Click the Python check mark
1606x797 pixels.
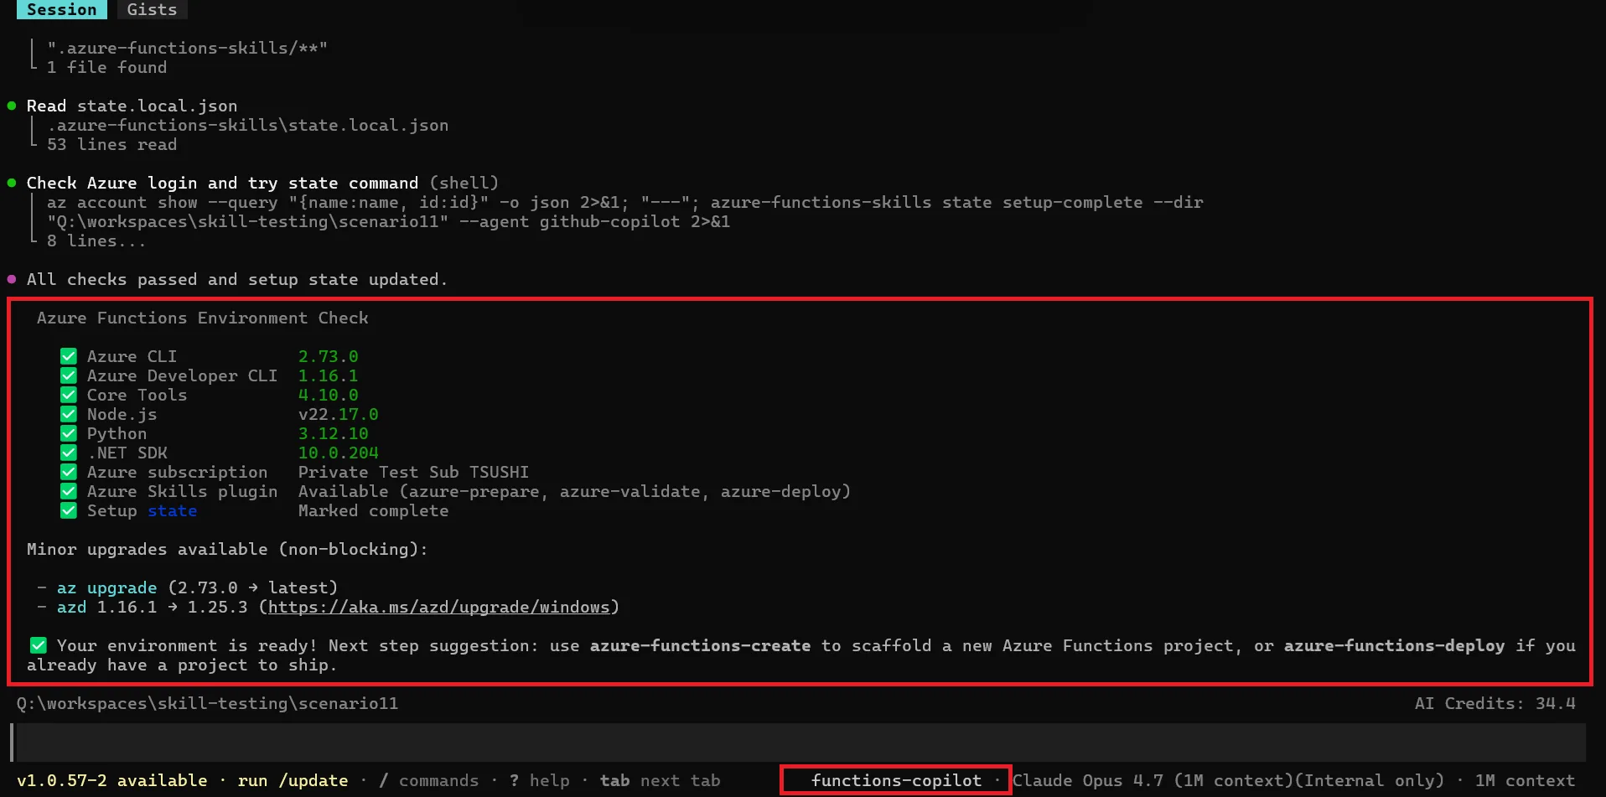69,433
